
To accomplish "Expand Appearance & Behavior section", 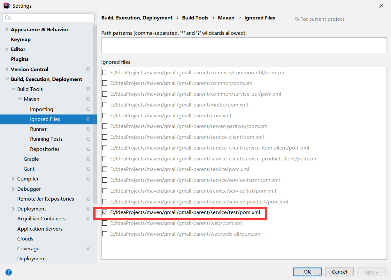I will coord(7,29).
